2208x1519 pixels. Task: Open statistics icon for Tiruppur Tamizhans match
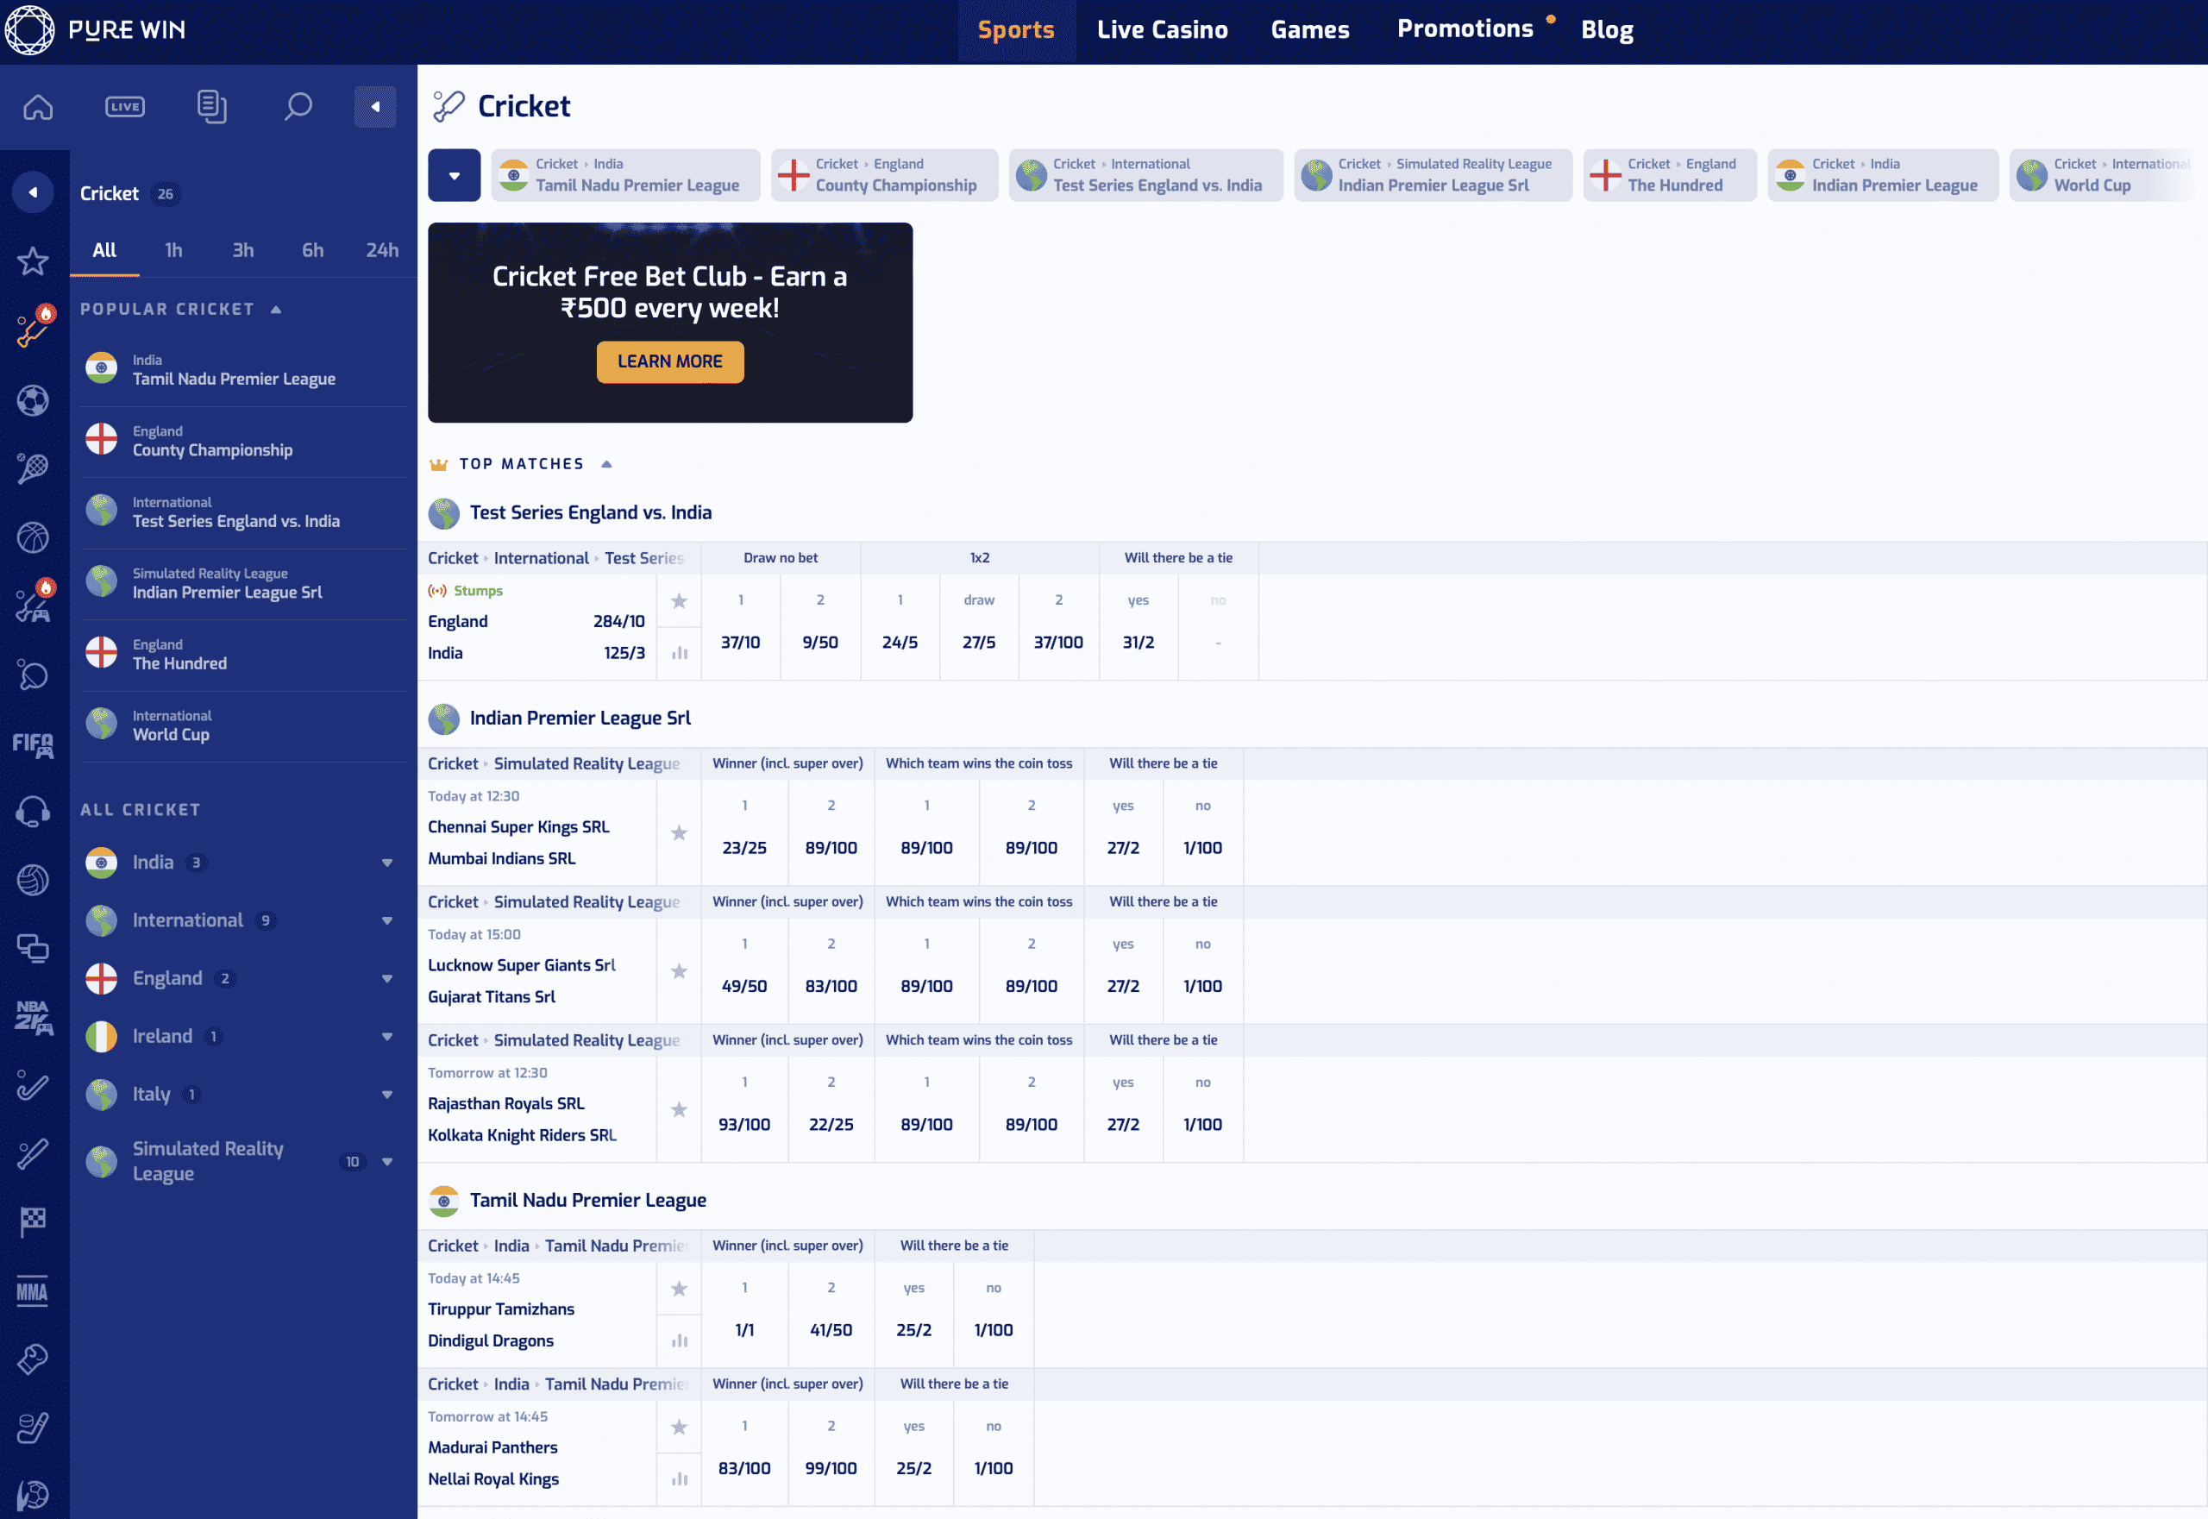680,1341
